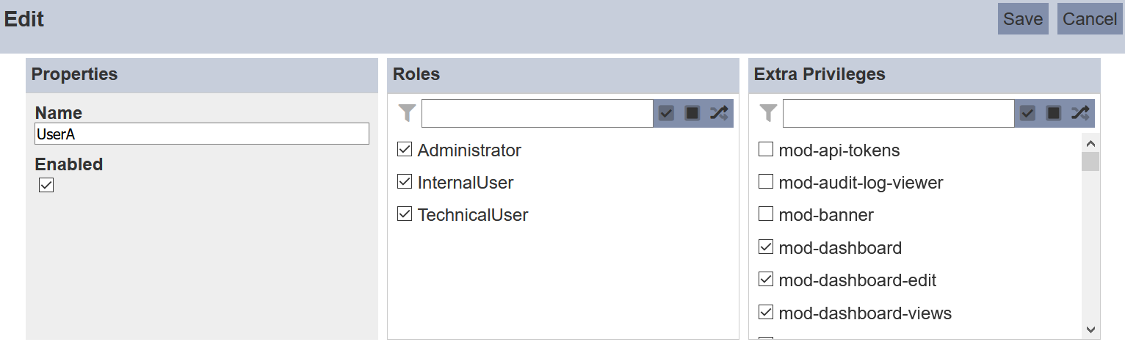Toggle the Enabled checkbox
This screenshot has height=342, width=1125.
46,185
